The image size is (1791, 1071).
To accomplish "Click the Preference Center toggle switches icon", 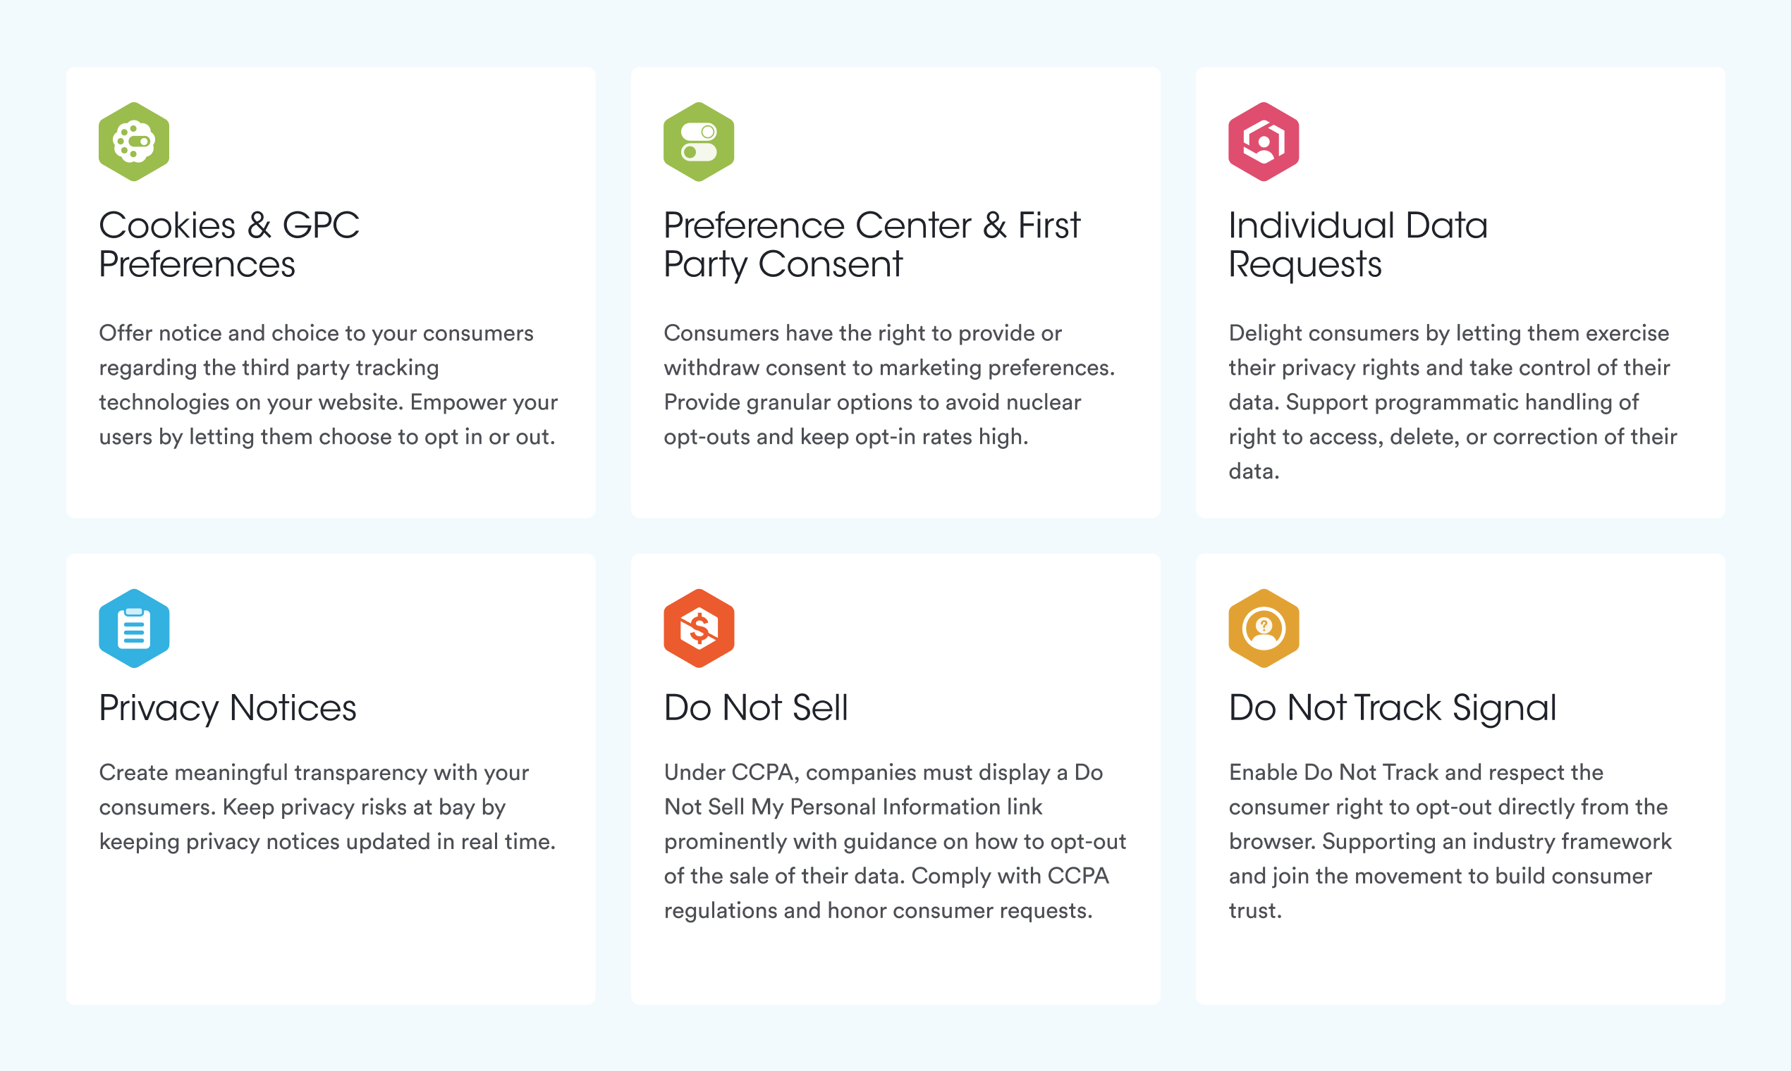I will point(698,142).
